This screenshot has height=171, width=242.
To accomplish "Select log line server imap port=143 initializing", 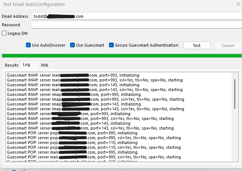I will [x=74, y=104].
